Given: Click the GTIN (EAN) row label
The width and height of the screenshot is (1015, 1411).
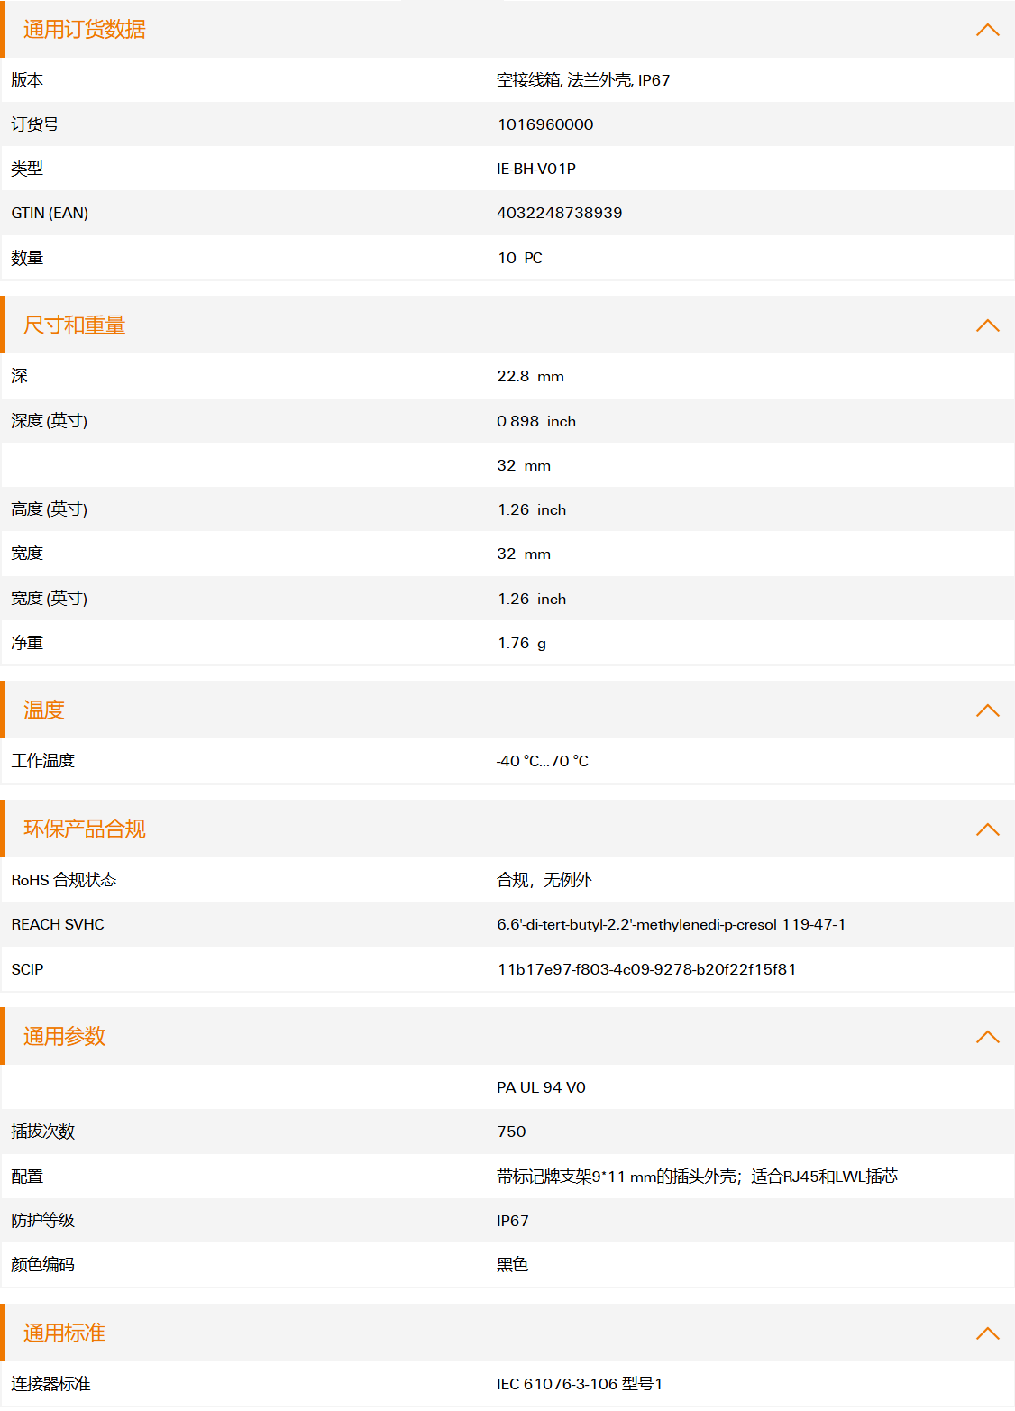Looking at the screenshot, I should [50, 213].
